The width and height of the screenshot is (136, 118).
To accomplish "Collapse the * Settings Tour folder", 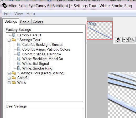I will 9,40.
